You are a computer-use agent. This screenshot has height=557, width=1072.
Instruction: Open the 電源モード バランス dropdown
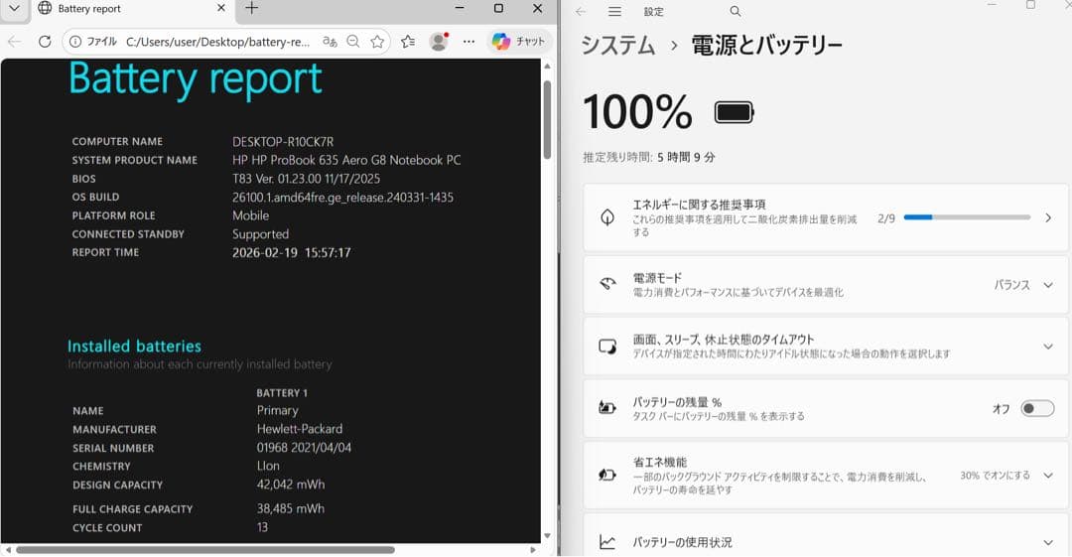pos(1023,285)
